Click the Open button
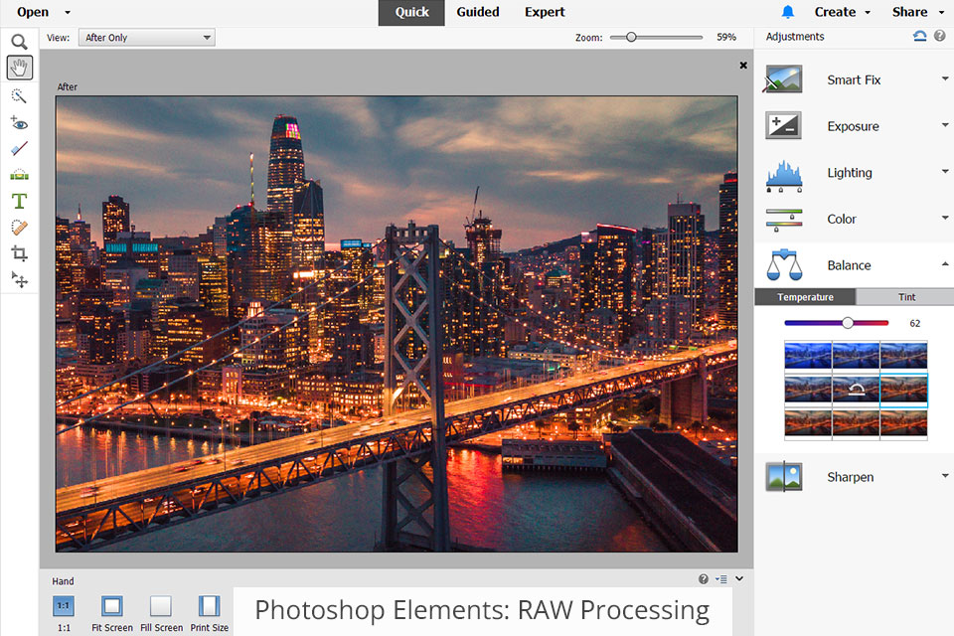The height and width of the screenshot is (636, 954). point(33,12)
